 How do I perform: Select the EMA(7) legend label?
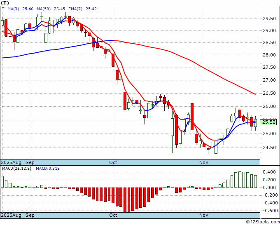[75, 9]
